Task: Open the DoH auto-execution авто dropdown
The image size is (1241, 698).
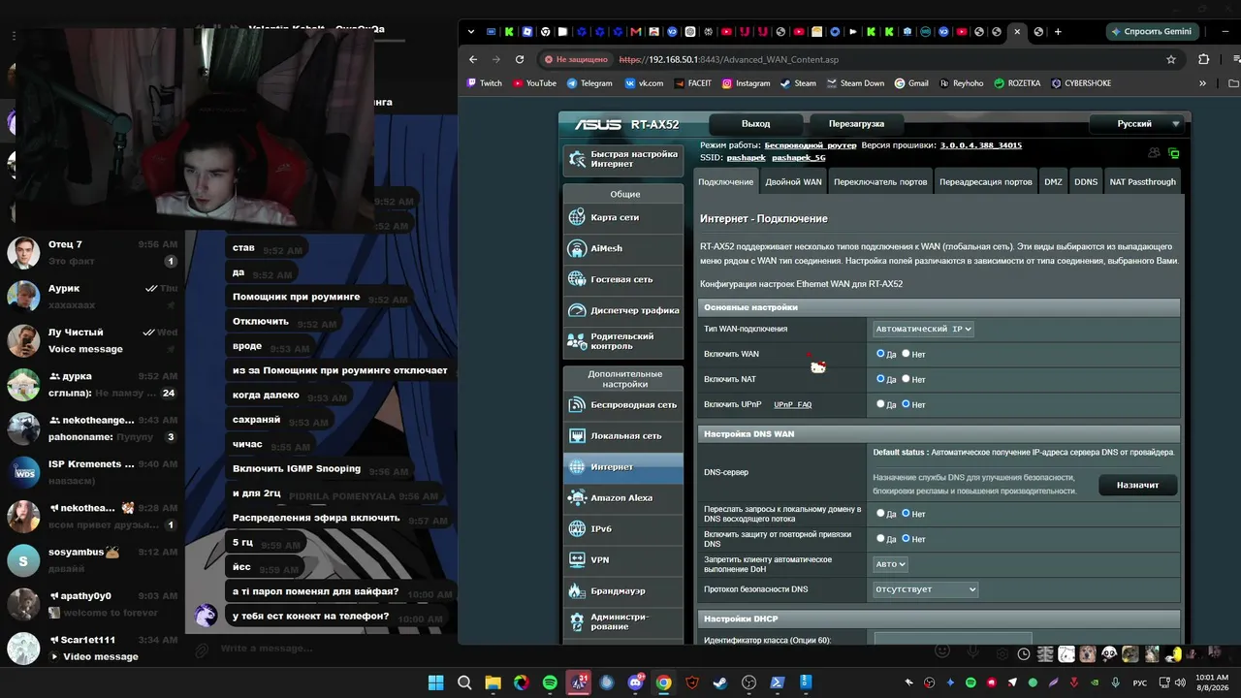Action: click(890, 563)
